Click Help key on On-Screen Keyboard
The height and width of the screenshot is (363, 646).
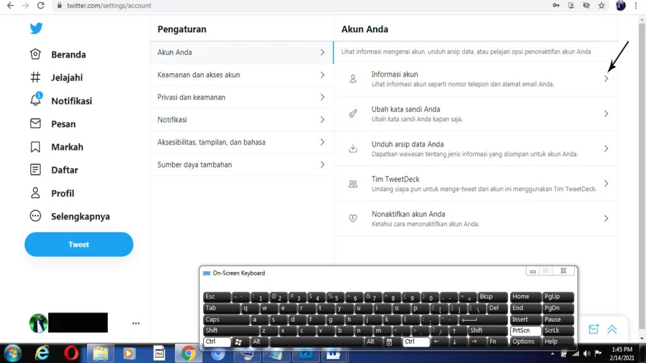point(558,342)
